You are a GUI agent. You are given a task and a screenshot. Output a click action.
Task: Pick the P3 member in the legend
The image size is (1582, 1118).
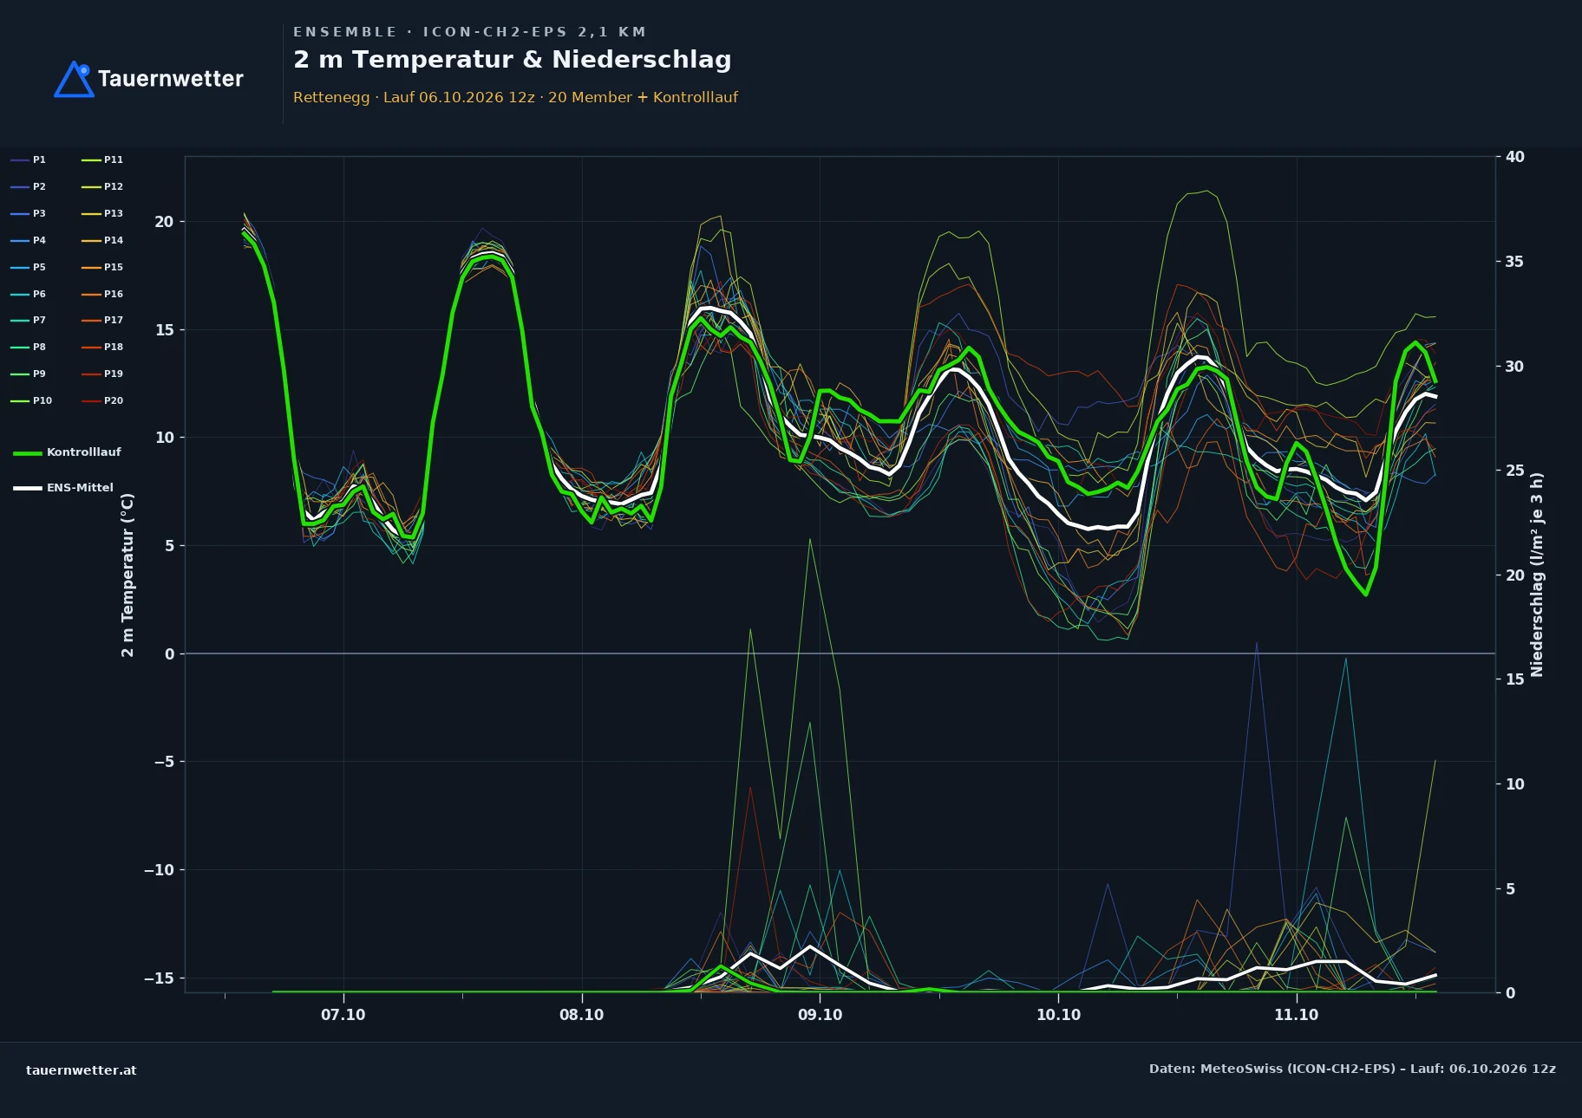coord(28,213)
